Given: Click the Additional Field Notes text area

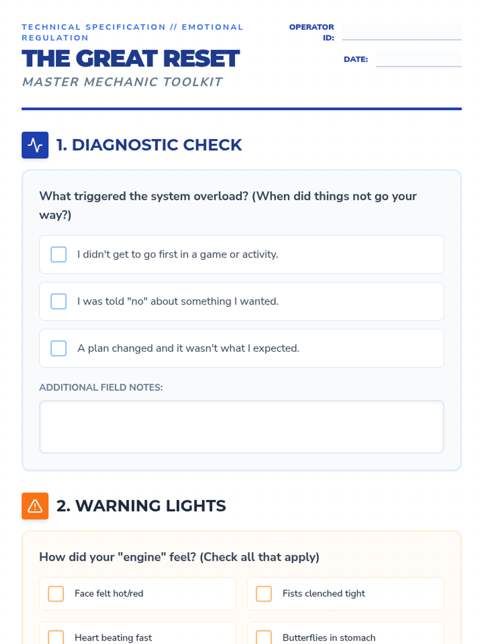Looking at the screenshot, I should 242,427.
